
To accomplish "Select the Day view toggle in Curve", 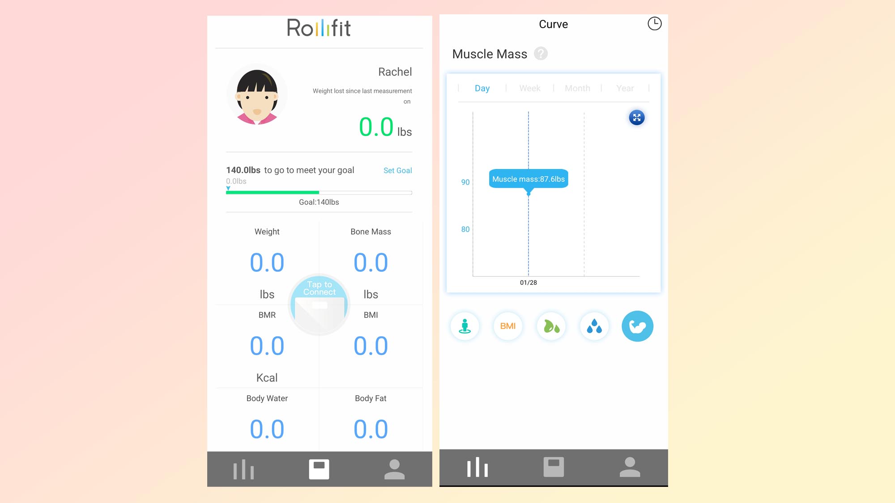I will [x=482, y=88].
